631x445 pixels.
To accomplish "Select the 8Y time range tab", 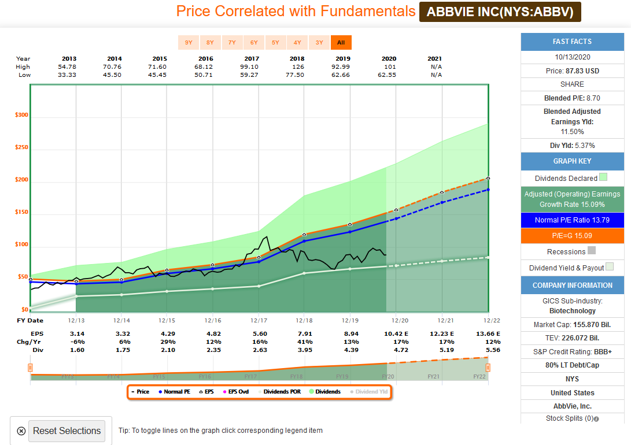I will pos(210,43).
